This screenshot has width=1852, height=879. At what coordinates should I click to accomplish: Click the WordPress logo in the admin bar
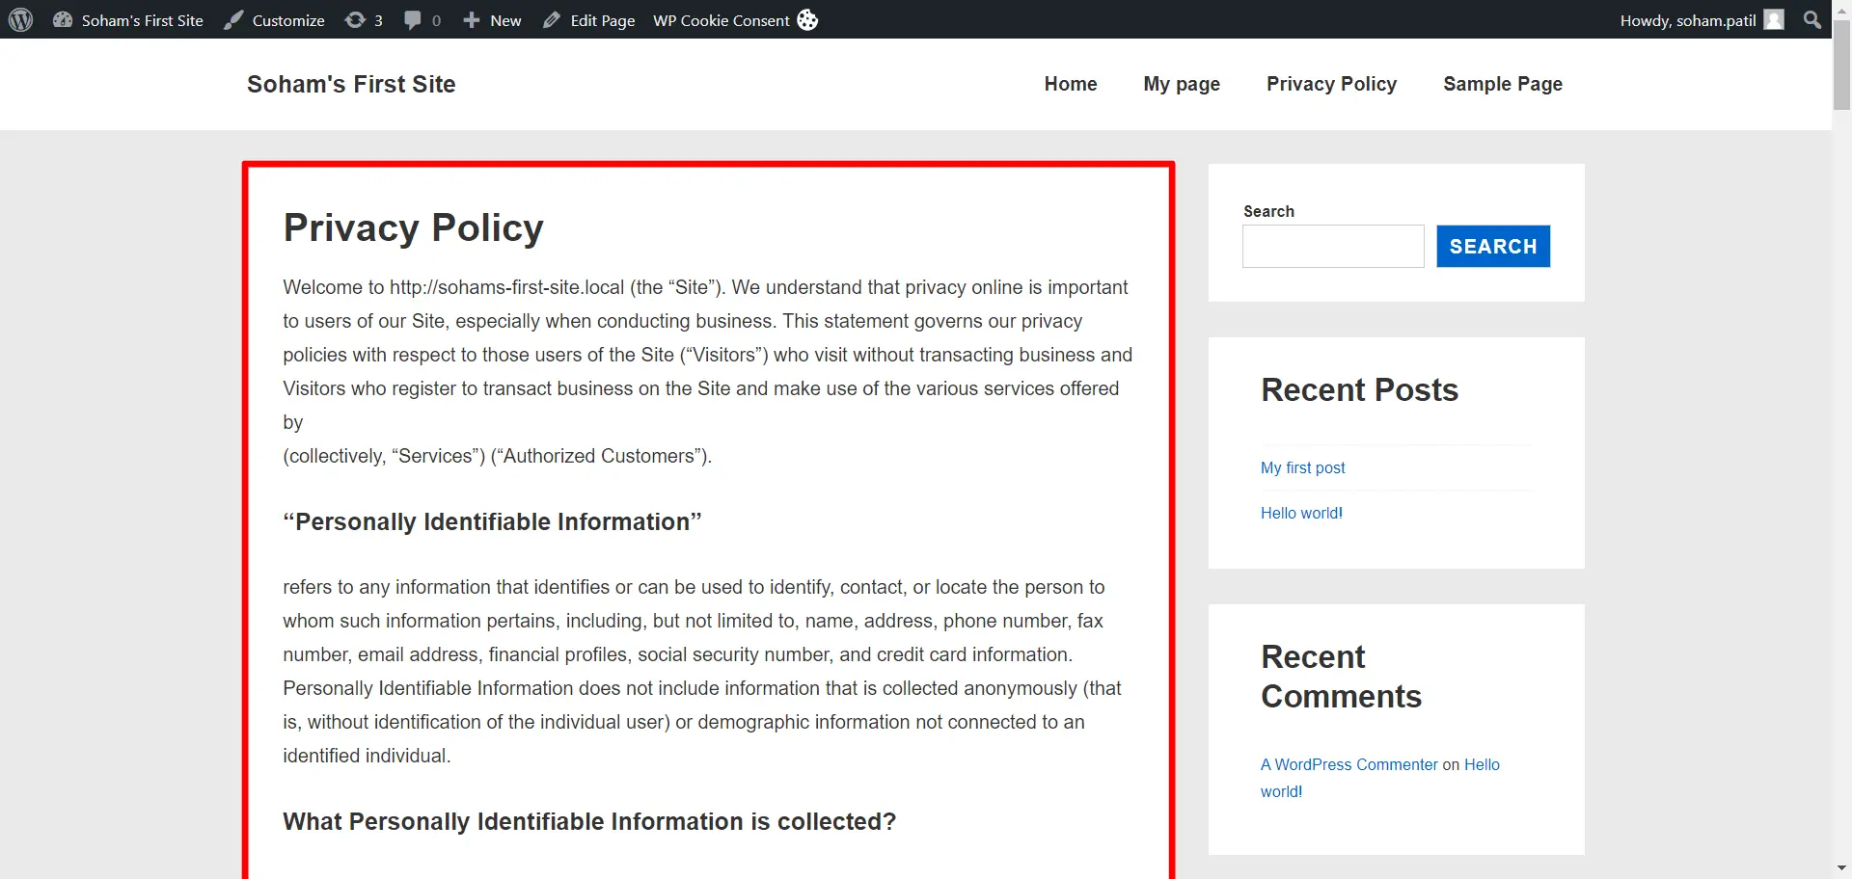[x=20, y=19]
